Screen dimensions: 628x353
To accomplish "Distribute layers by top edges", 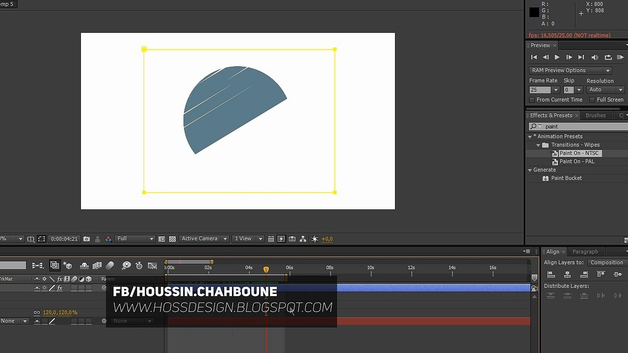I will pyautogui.click(x=551, y=296).
